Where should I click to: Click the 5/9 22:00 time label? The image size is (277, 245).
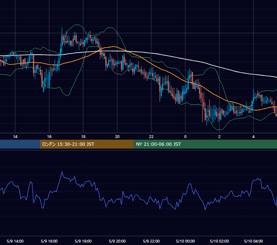click(152, 241)
